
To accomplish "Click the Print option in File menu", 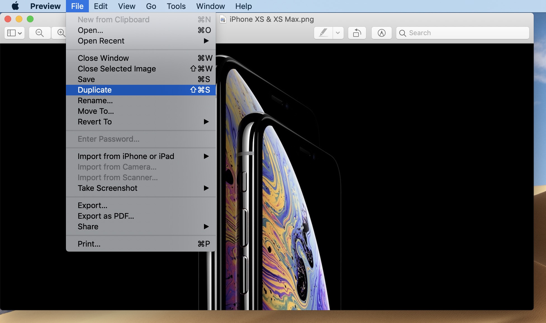I will click(88, 244).
